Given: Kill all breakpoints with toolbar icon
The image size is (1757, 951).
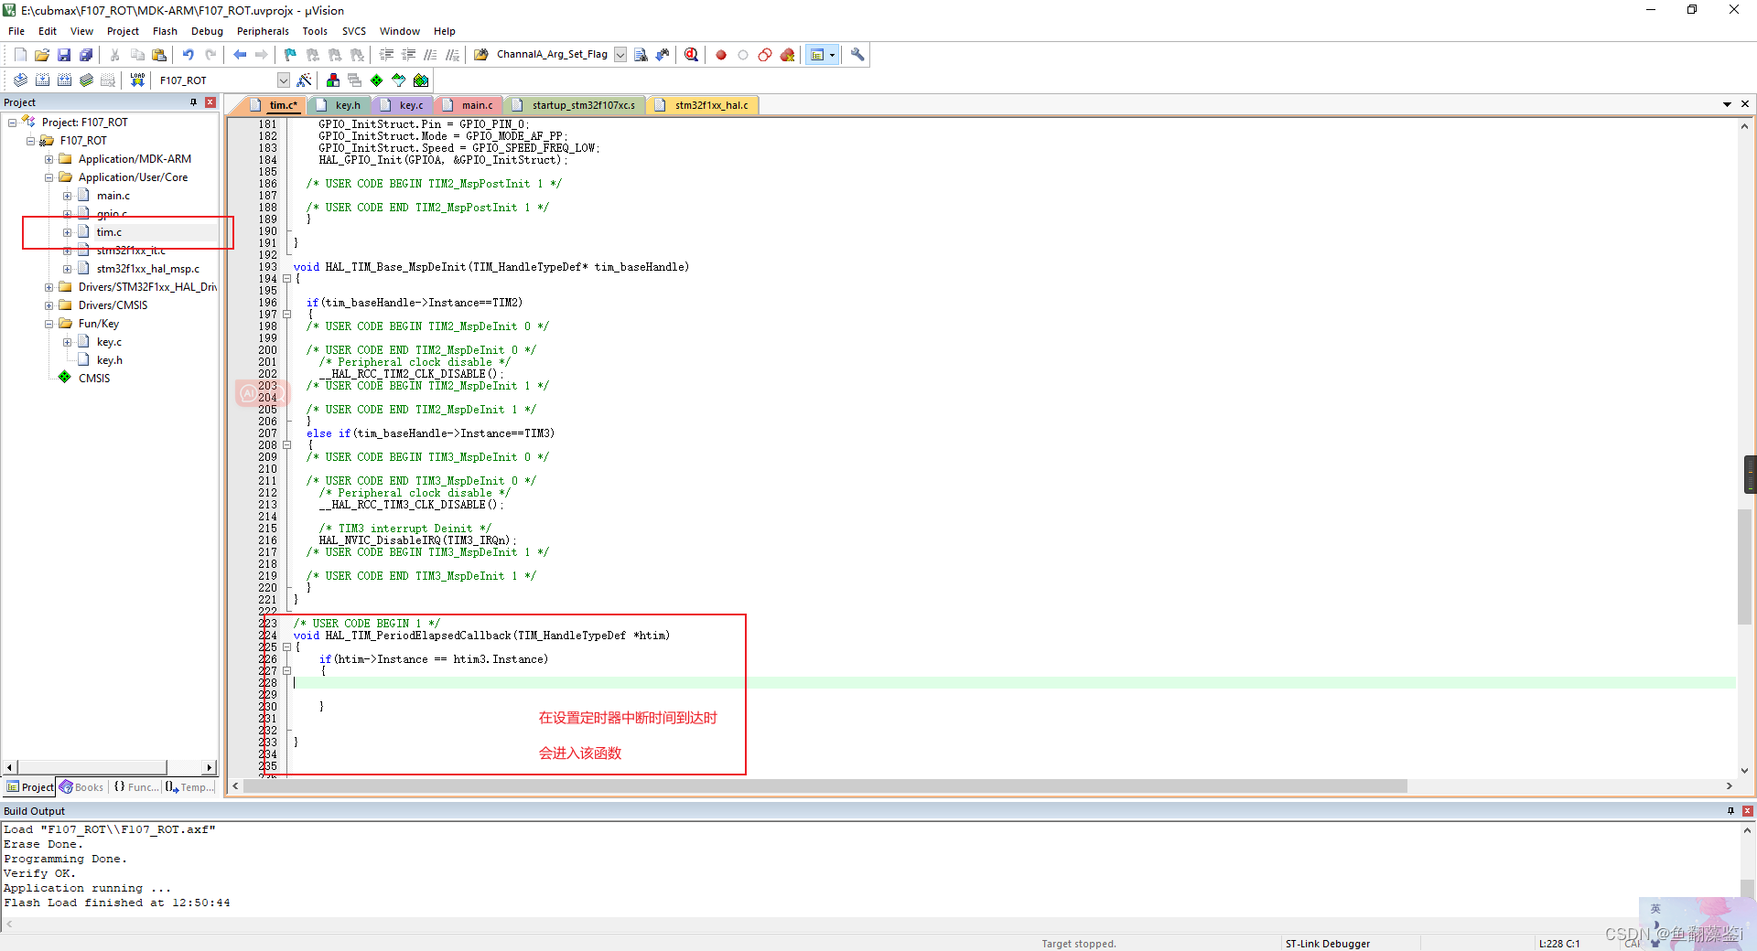Looking at the screenshot, I should click(787, 55).
